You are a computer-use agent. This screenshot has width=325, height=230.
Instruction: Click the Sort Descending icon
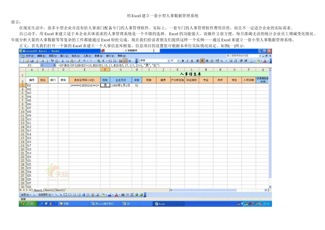[x=115, y=61]
